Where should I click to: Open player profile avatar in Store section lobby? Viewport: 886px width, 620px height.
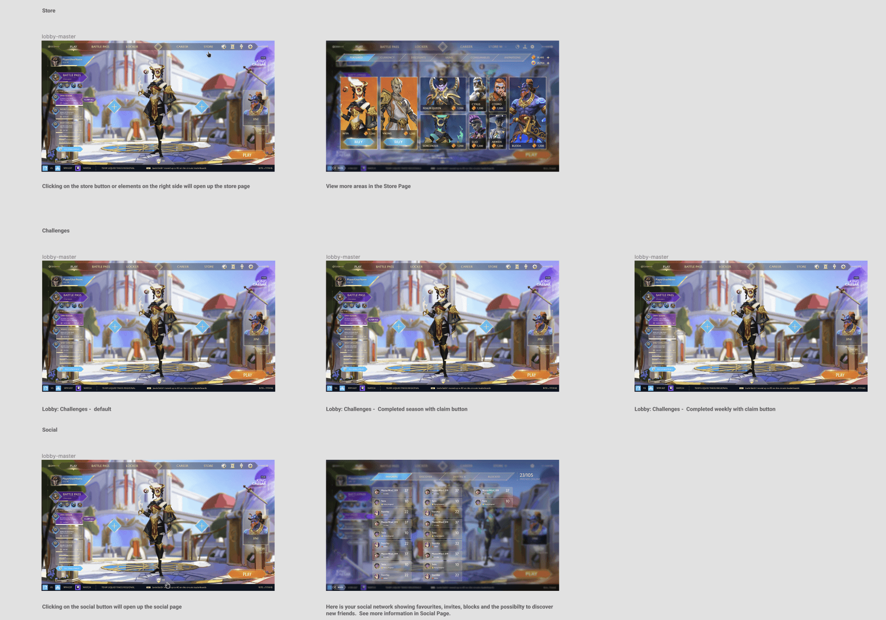point(56,61)
